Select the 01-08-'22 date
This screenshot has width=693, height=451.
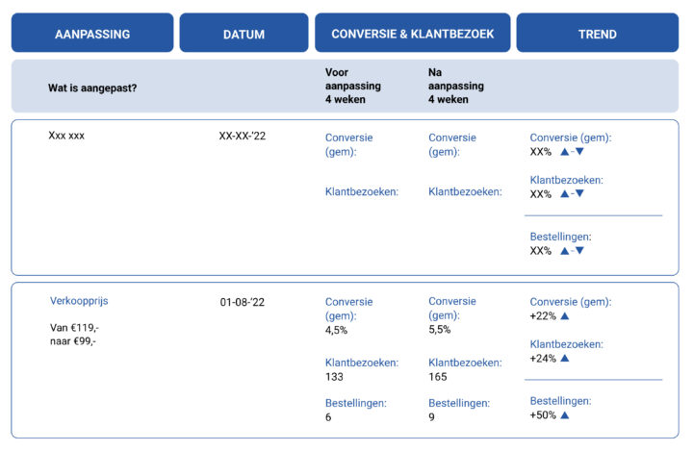(x=243, y=302)
